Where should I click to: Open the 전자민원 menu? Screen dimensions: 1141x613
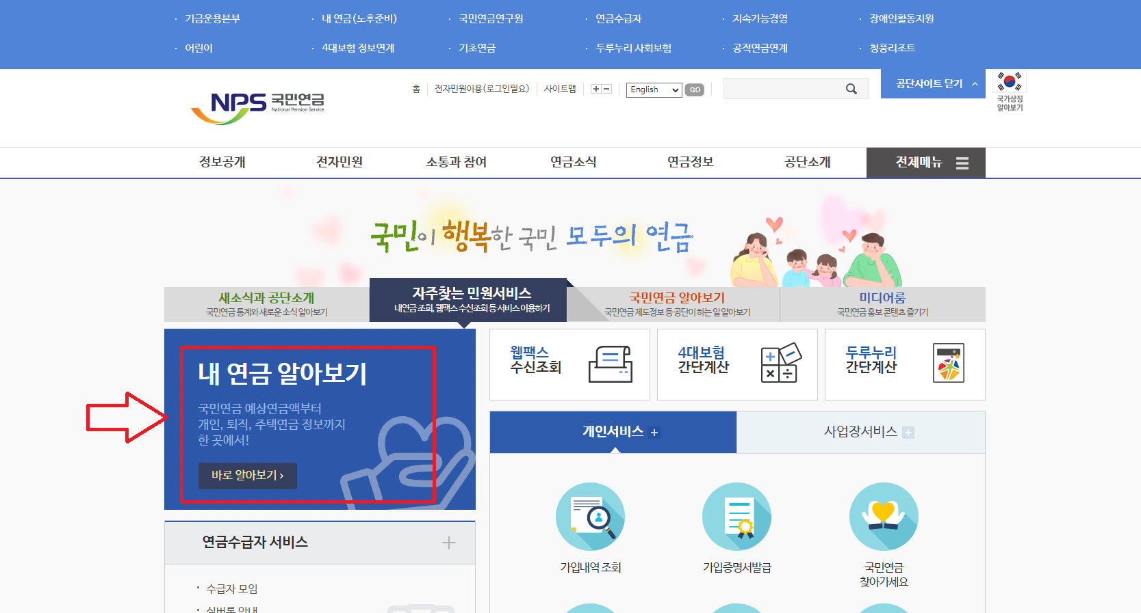tap(339, 163)
